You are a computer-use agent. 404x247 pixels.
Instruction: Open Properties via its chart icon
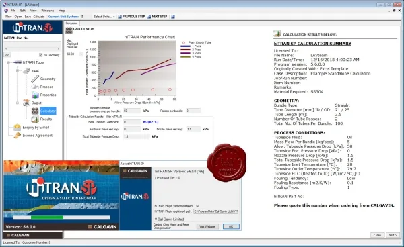click(x=35, y=95)
